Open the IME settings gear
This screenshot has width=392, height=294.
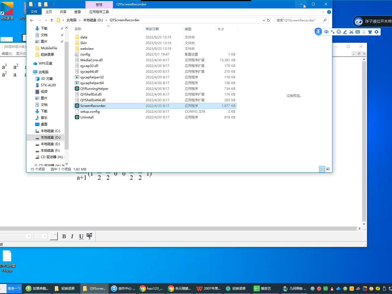pos(376,32)
